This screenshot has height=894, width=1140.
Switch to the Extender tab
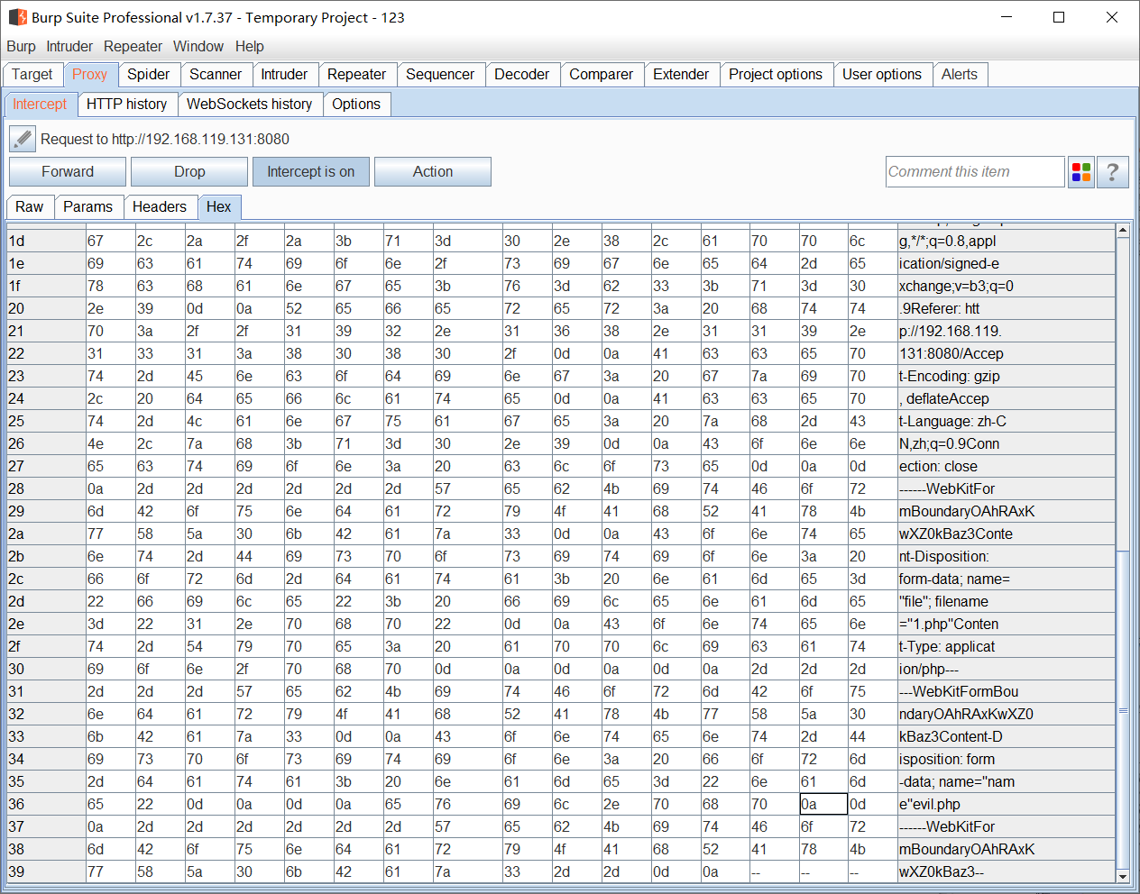[681, 75]
